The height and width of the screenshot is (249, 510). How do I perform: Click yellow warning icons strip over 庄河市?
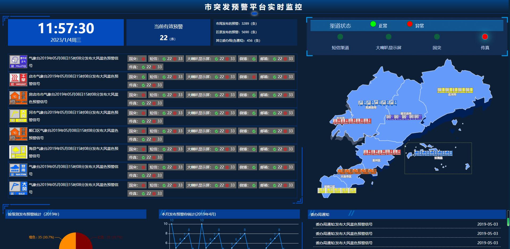tap(455, 90)
